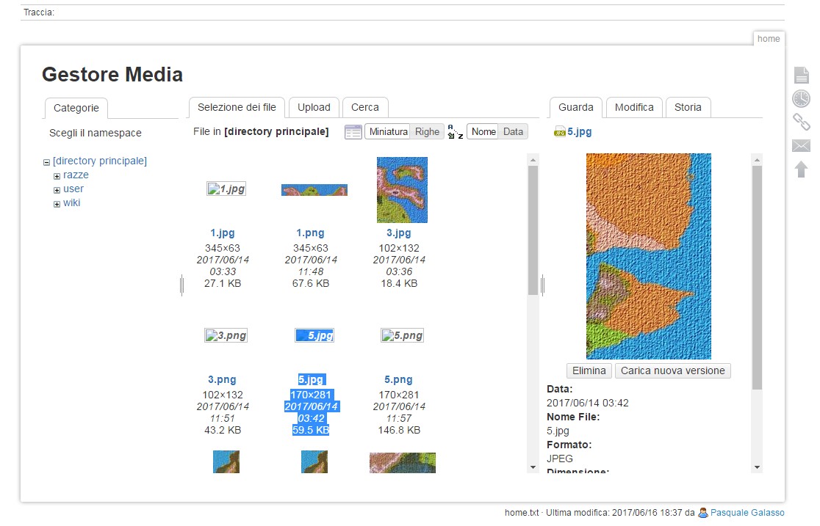Click the user icon next to Pasquale Galasso
The height and width of the screenshot is (526, 820).
coord(702,512)
